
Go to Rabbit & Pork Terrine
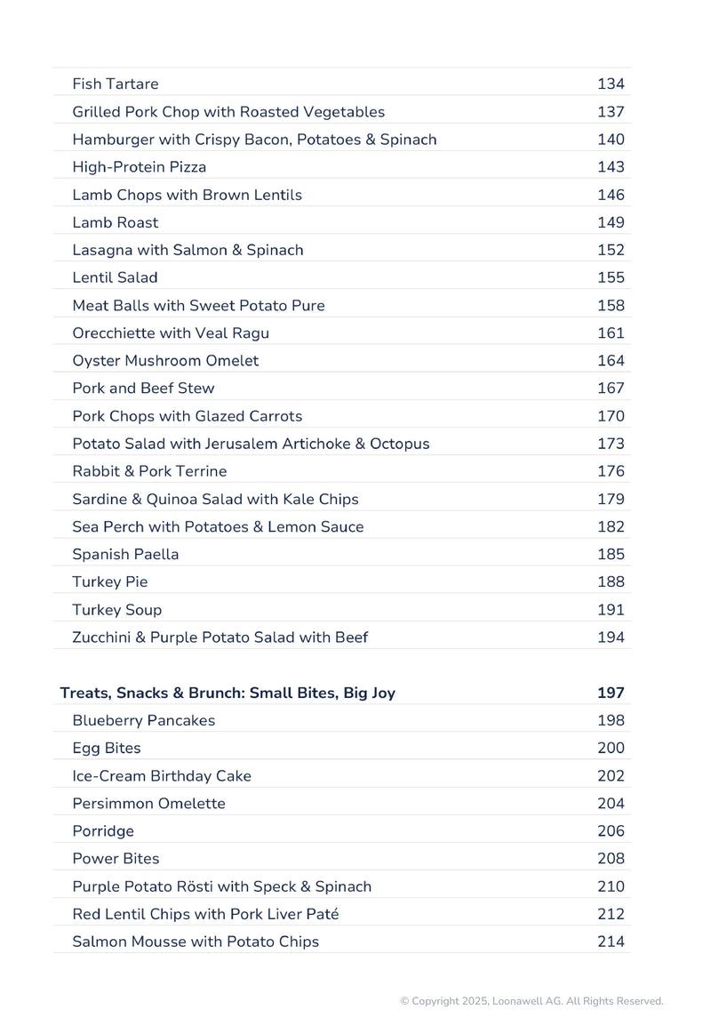[149, 471]
